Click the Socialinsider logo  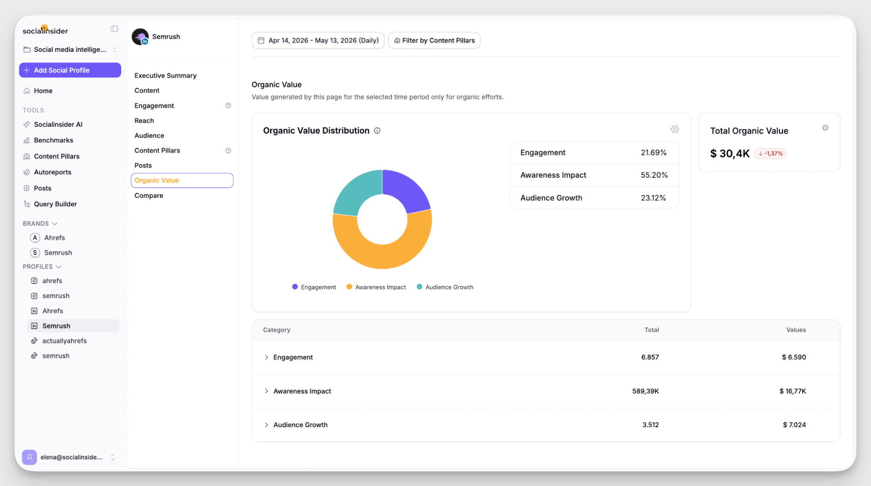(45, 30)
